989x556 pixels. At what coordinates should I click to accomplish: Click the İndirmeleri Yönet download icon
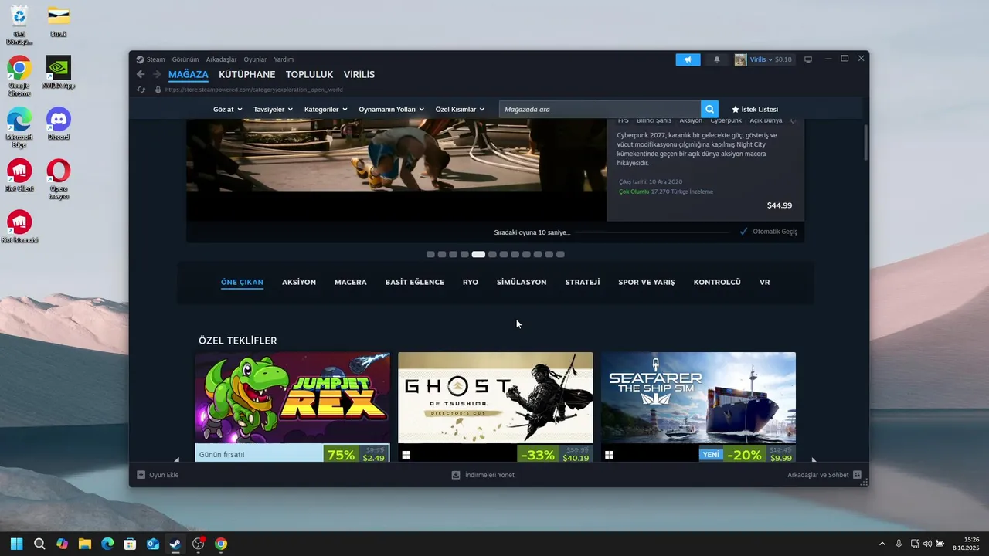pyautogui.click(x=456, y=475)
